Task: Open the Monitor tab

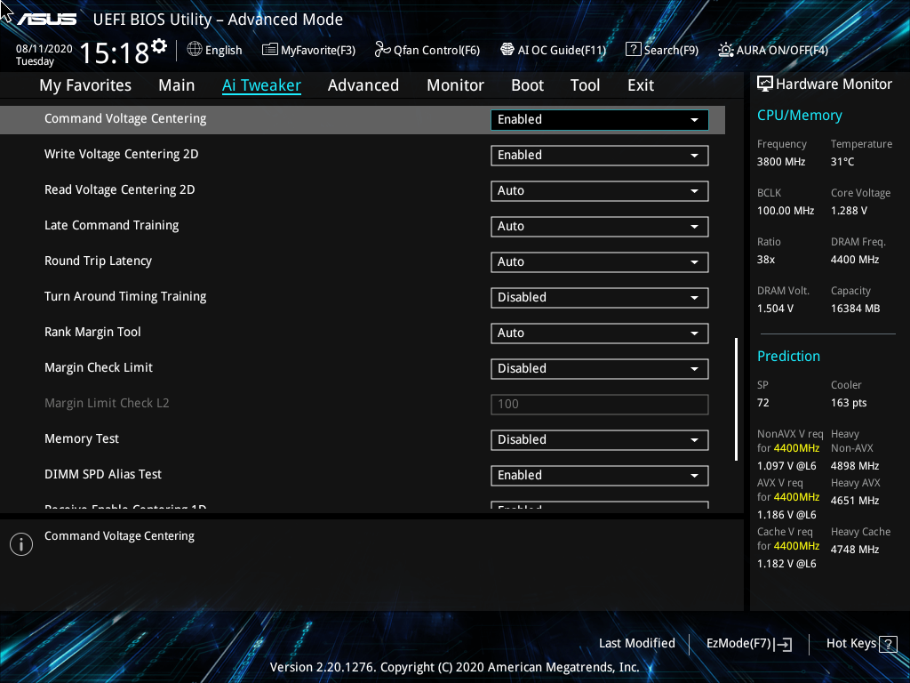Action: pos(455,84)
